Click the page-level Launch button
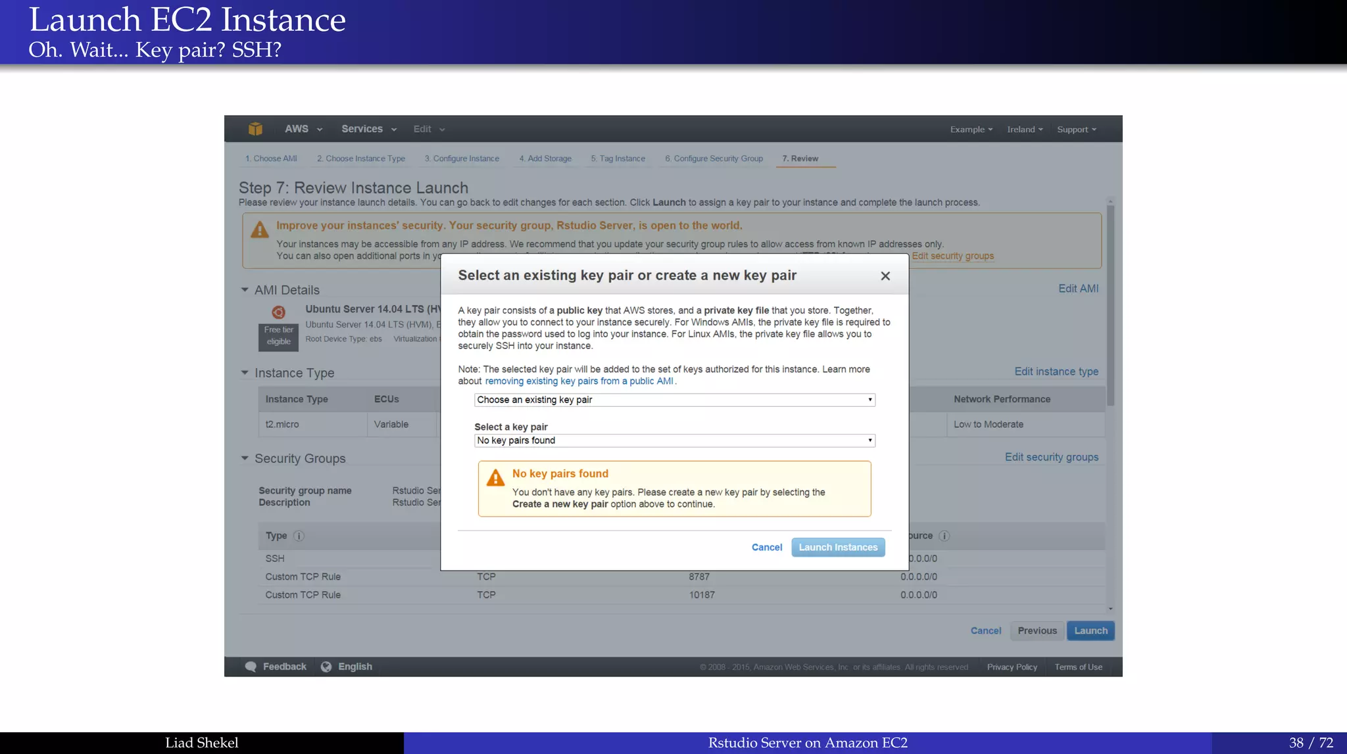The width and height of the screenshot is (1347, 754). pos(1090,630)
